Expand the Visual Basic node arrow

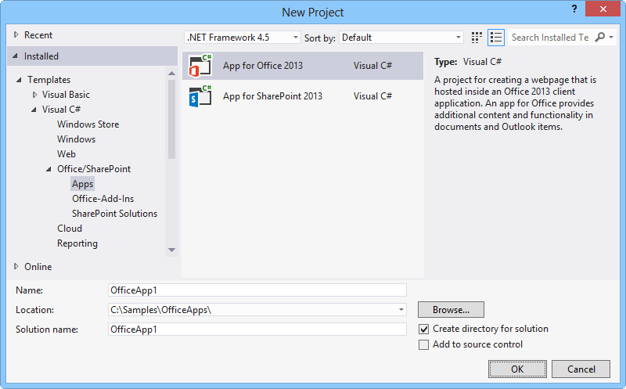34,95
